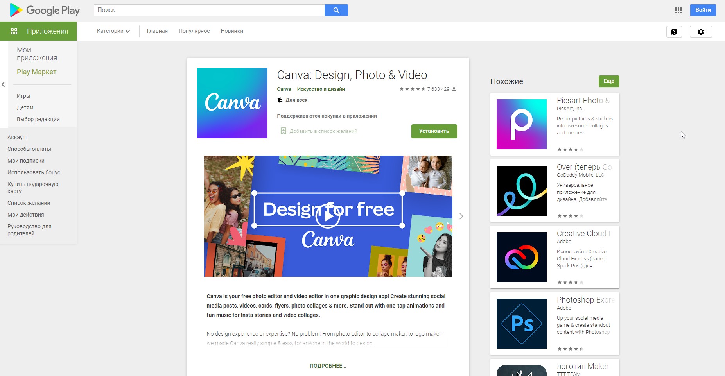Open the Google apps grid icon

pos(678,10)
